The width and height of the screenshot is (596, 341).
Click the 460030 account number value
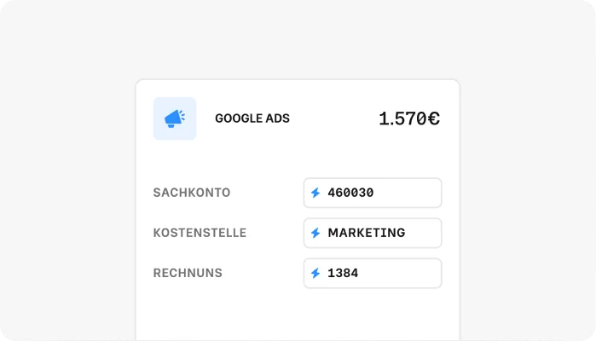tap(350, 193)
